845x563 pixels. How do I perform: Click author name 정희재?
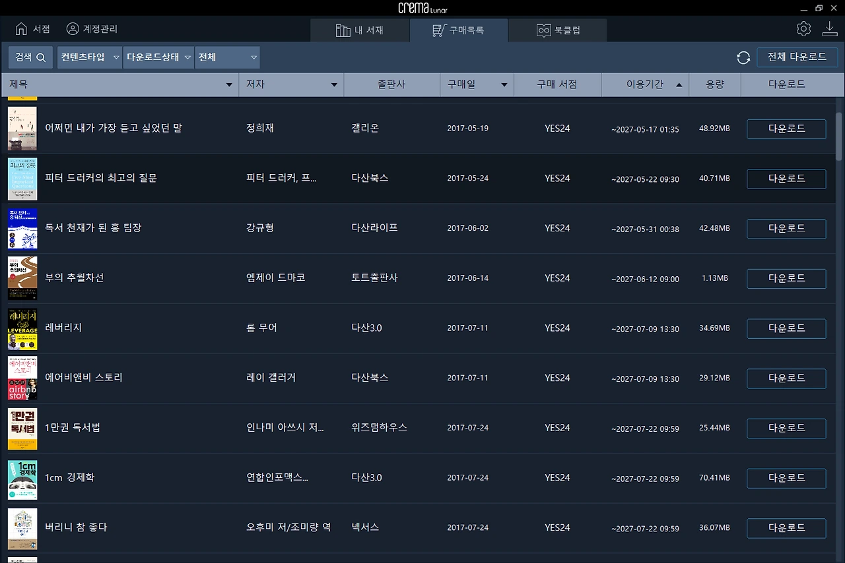(260, 128)
